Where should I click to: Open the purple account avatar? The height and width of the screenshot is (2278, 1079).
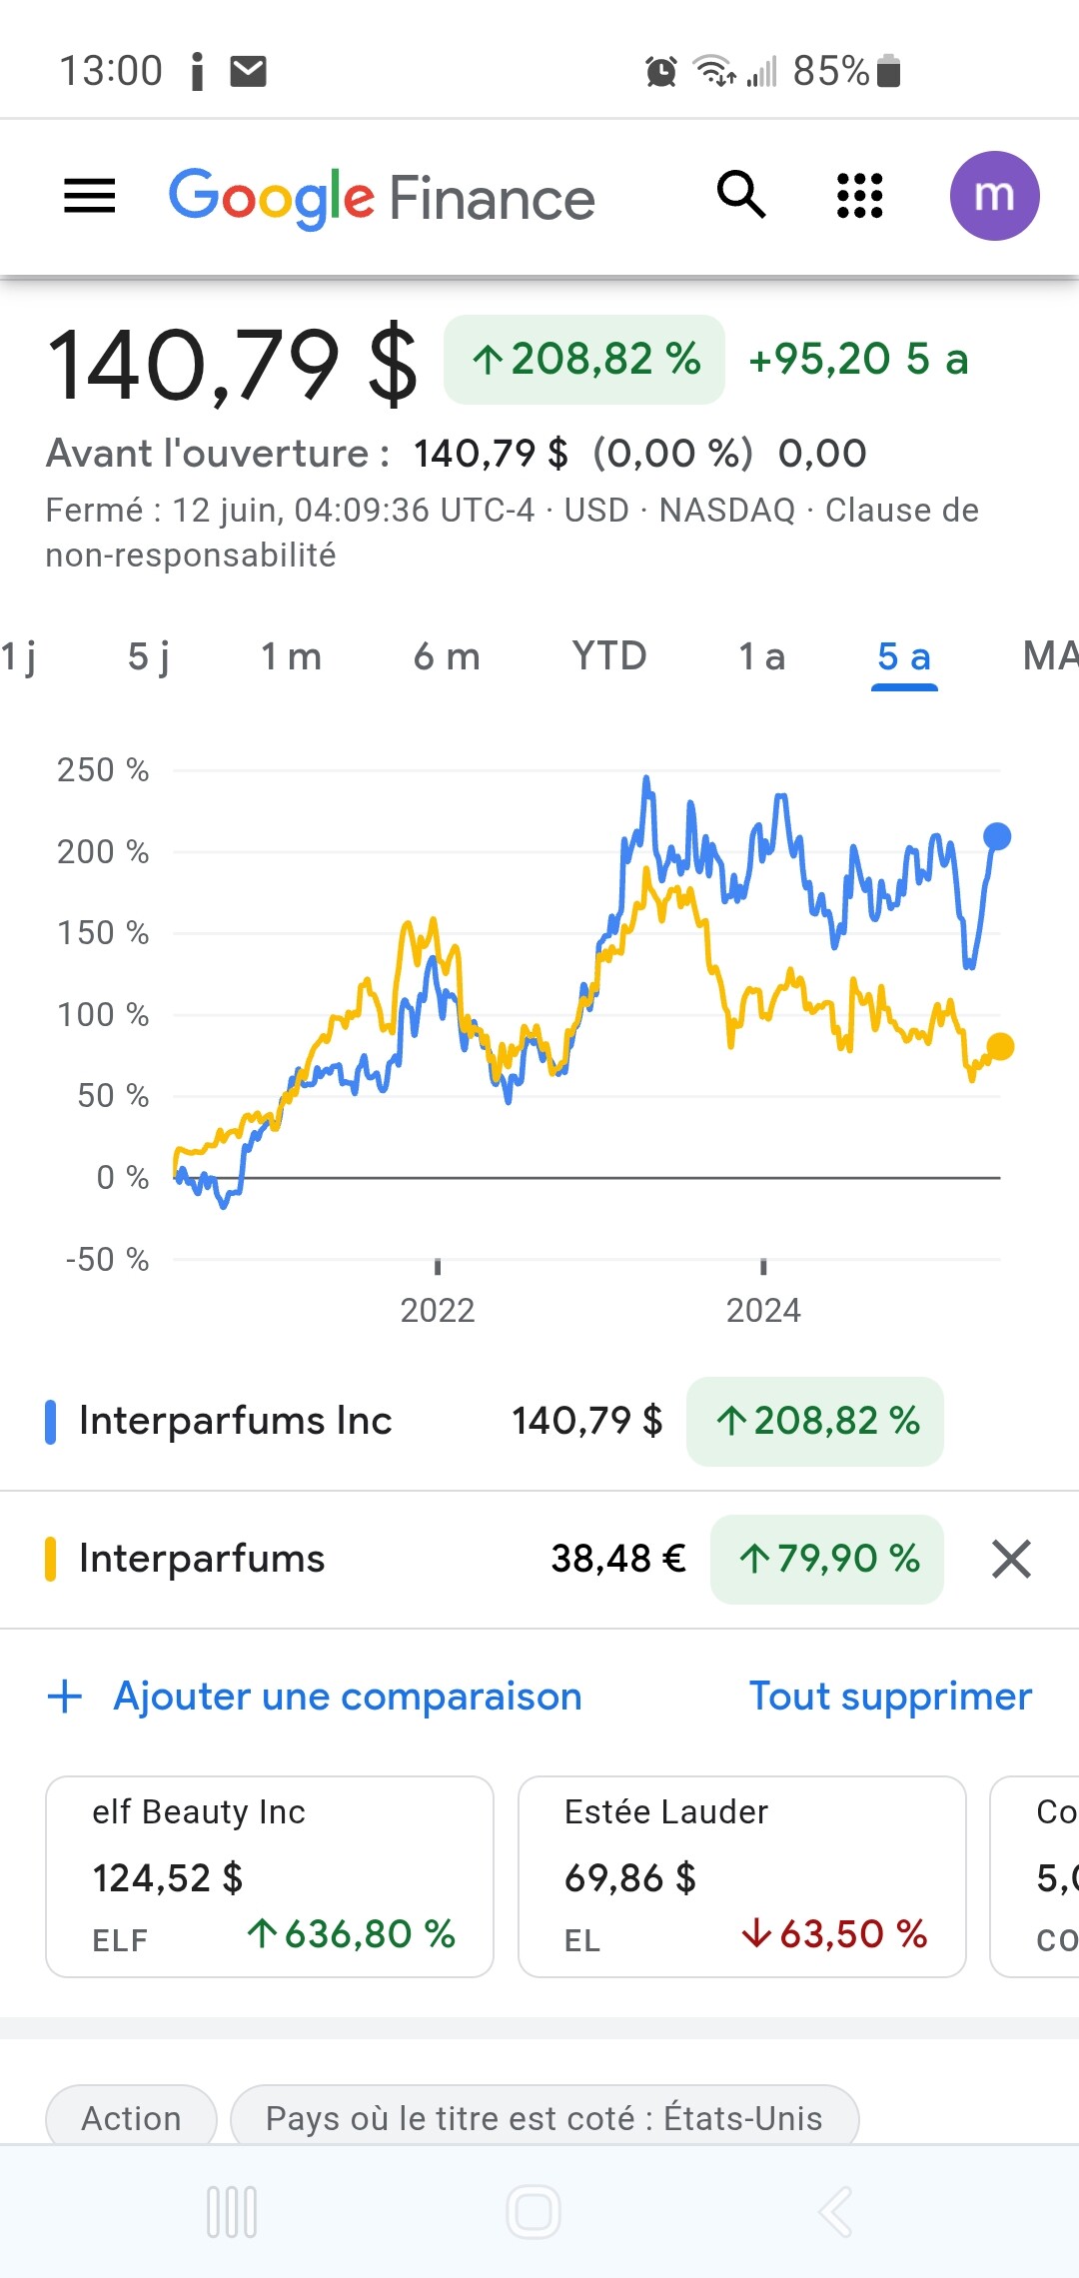pyautogui.click(x=994, y=196)
